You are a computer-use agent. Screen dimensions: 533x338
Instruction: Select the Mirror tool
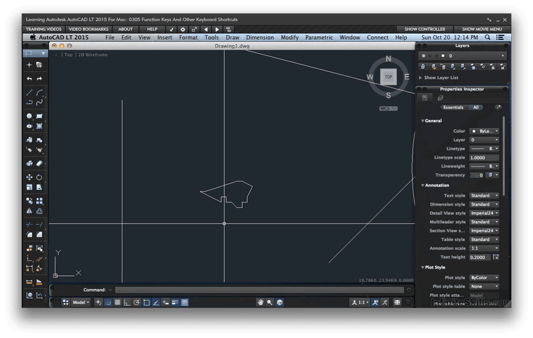30,211
